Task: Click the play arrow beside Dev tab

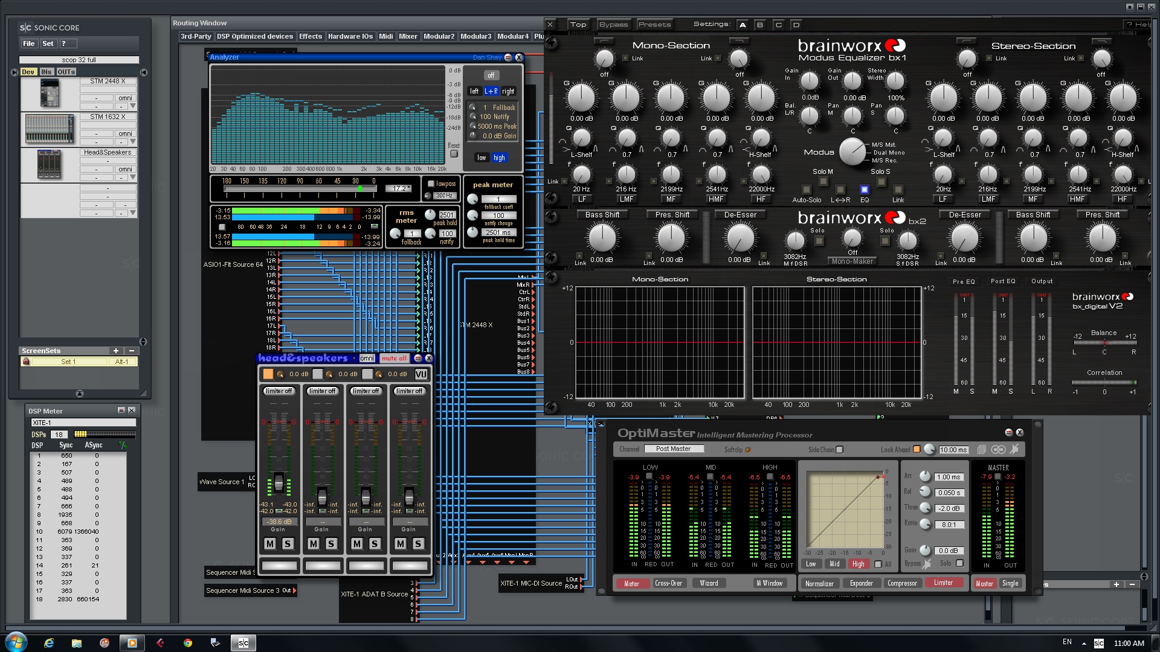Action: tap(14, 72)
